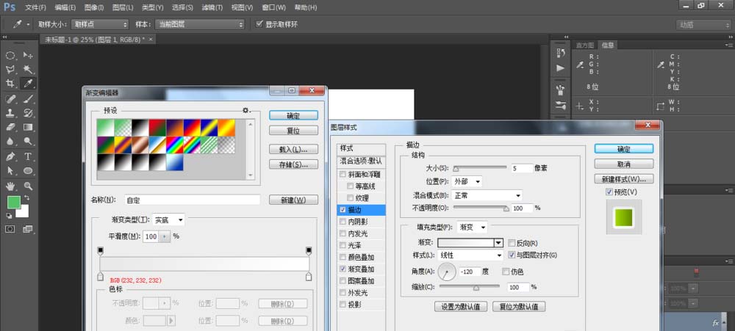
Task: Pick the Horizontal Type tool
Action: (28, 156)
